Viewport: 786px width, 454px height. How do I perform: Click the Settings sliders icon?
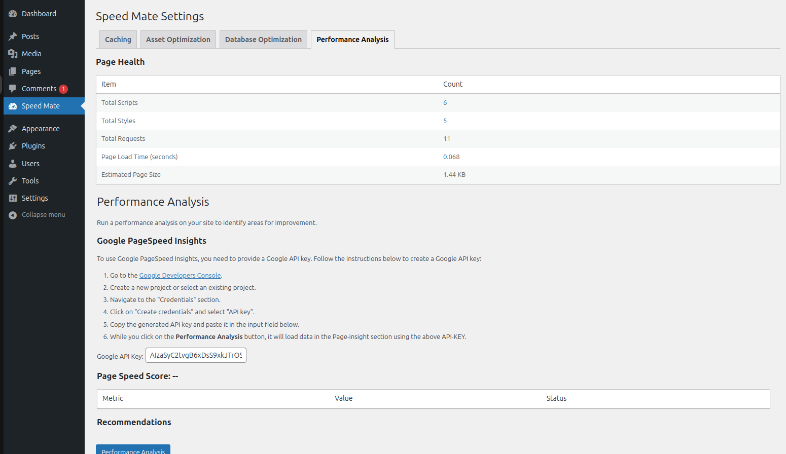13,198
